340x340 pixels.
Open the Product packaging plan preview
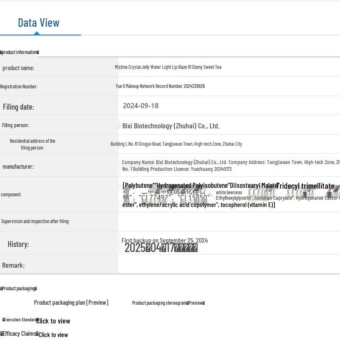[x=71, y=303]
